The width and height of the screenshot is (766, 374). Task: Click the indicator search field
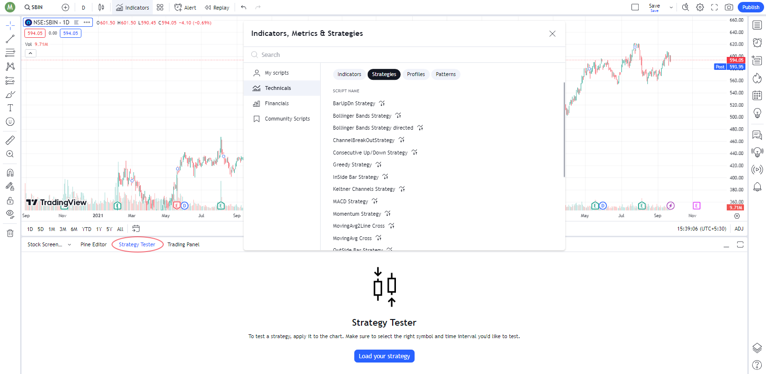pos(405,55)
